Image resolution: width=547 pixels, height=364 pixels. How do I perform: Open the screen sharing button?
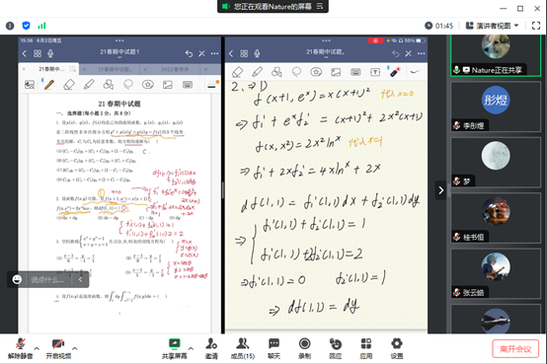pos(174,348)
